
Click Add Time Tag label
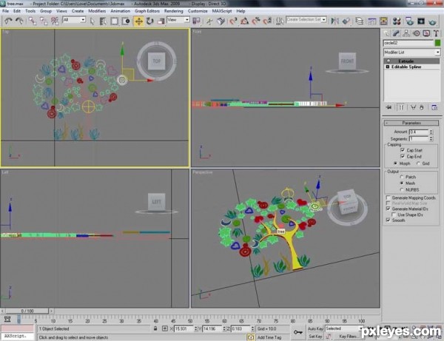[269, 337]
